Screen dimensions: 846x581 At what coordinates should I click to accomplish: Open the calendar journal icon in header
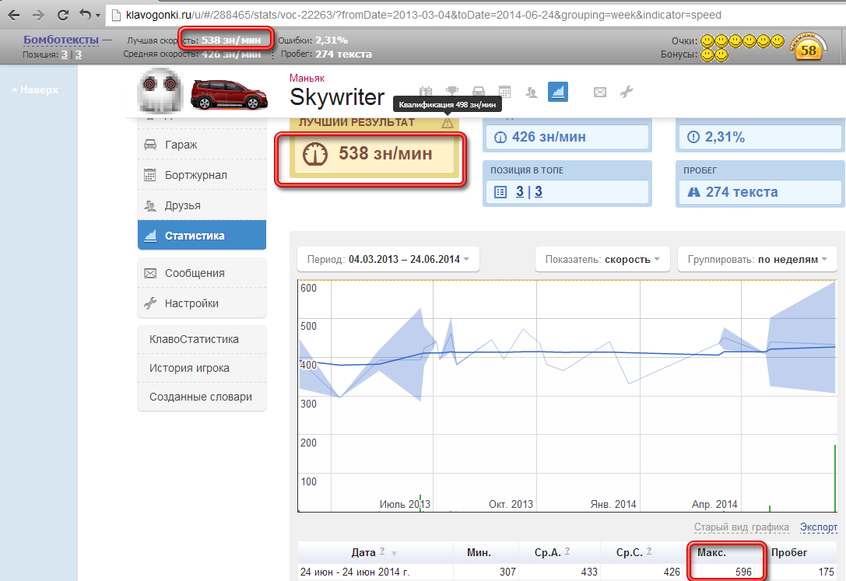click(x=504, y=92)
